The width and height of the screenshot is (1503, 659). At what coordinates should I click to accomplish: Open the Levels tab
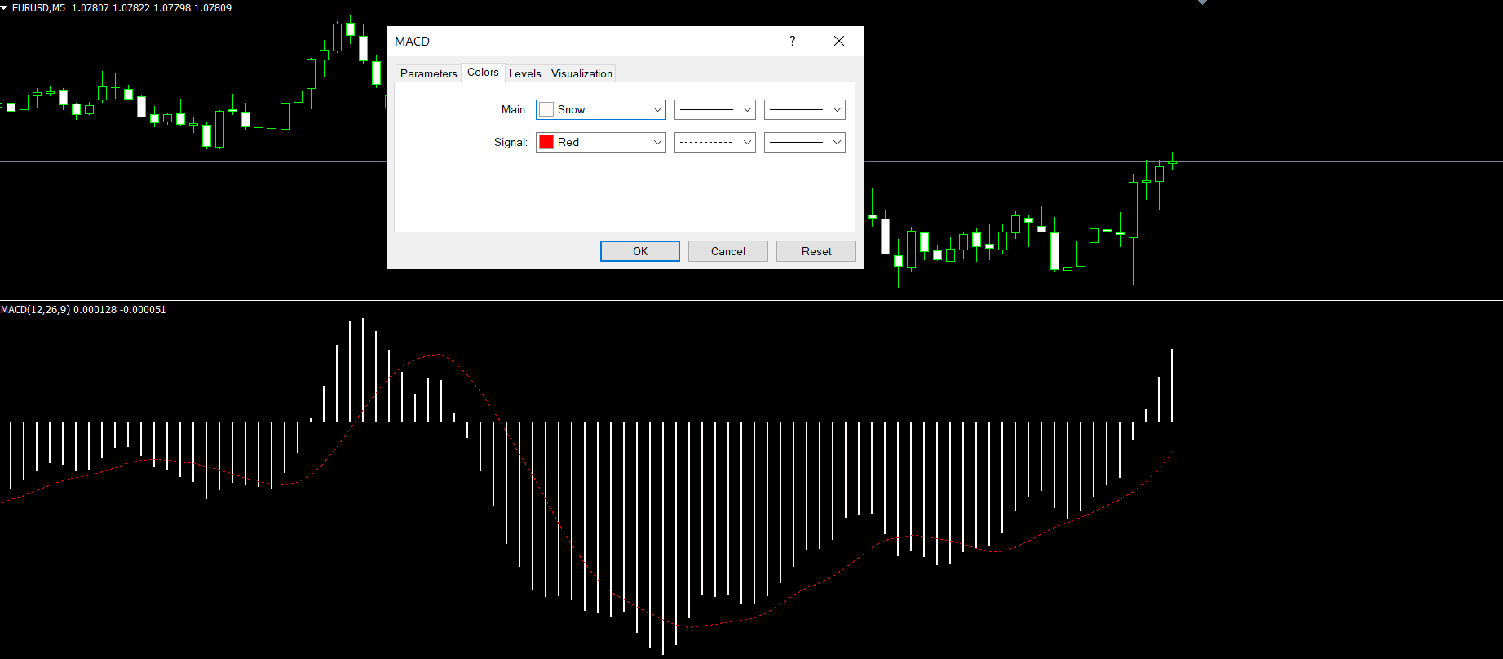point(524,73)
